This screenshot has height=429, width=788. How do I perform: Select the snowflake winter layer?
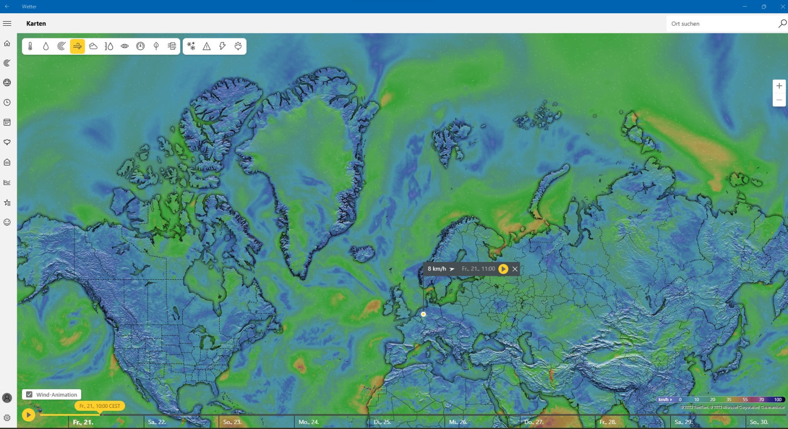pos(191,46)
